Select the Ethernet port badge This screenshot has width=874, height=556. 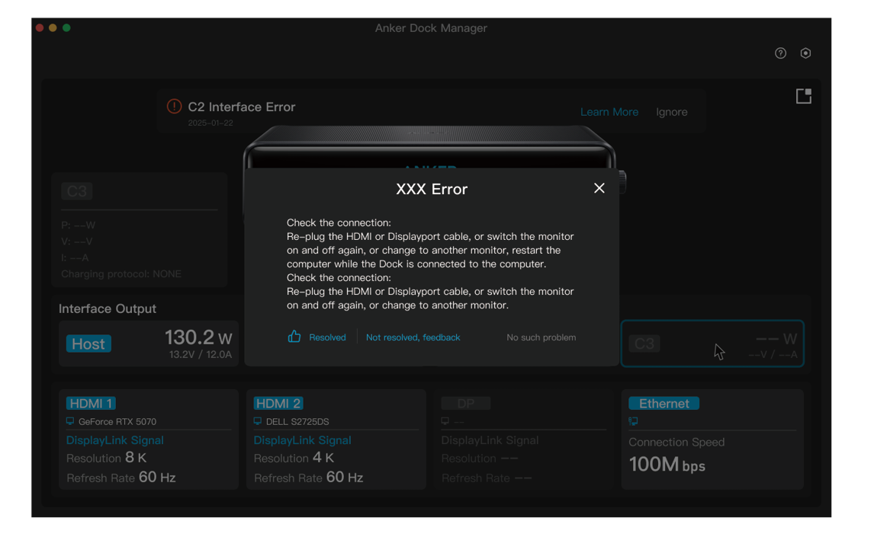(664, 403)
